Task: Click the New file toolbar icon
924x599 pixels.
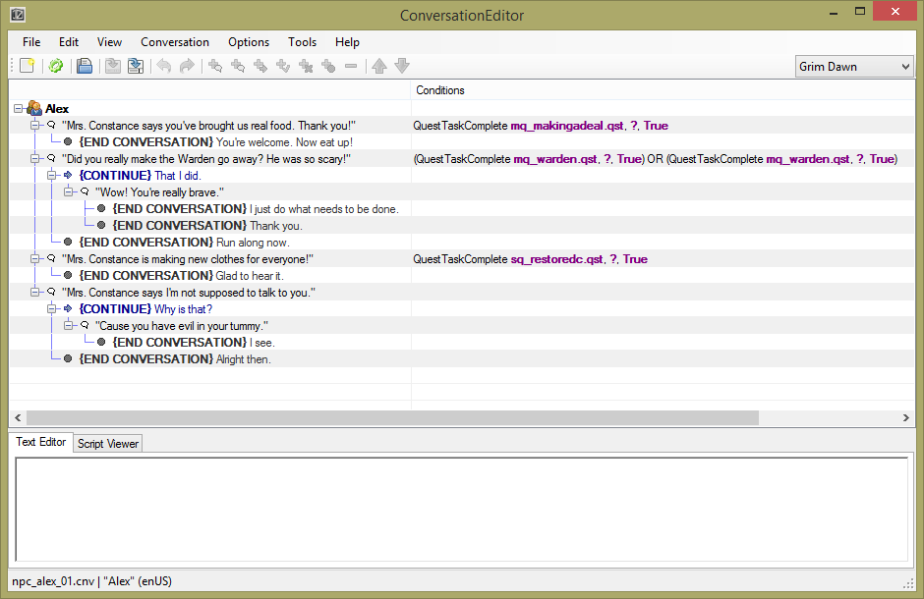Action: [28, 66]
